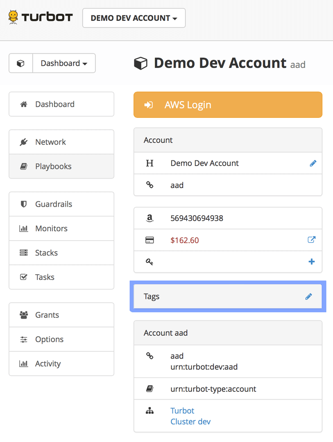Open Playbooks from the sidebar
333x442 pixels.
click(61, 166)
